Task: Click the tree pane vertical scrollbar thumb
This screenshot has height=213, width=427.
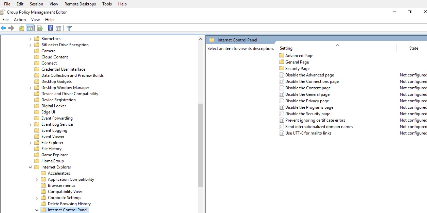Action: 200,145
